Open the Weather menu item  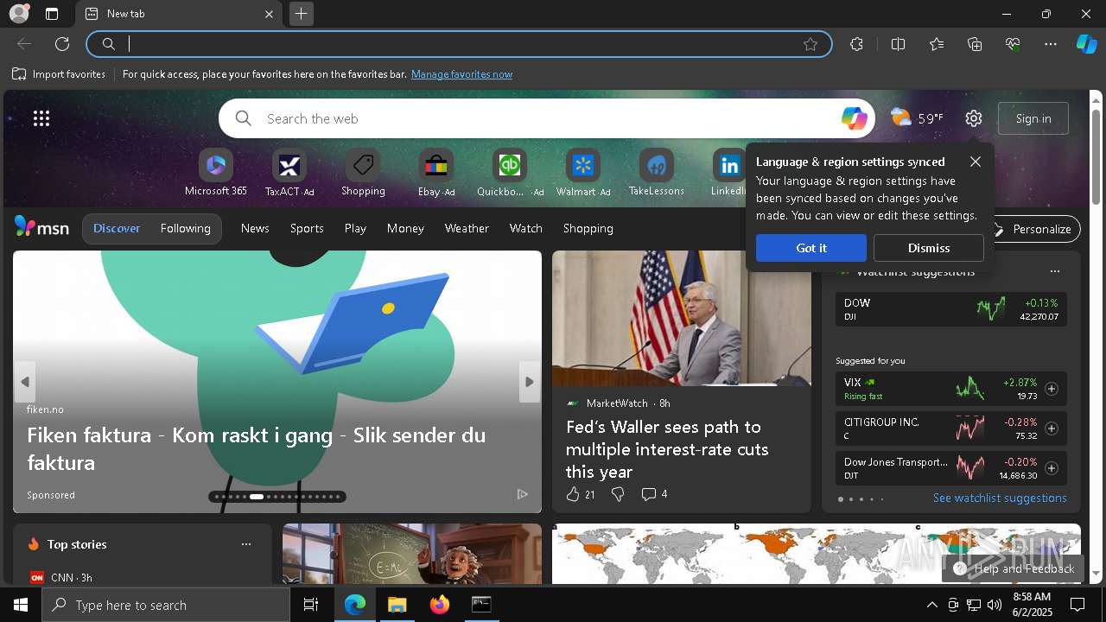click(x=467, y=228)
